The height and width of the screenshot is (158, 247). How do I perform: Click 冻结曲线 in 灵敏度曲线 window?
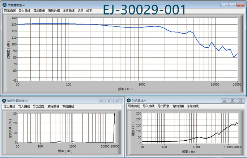[x=68, y=11]
